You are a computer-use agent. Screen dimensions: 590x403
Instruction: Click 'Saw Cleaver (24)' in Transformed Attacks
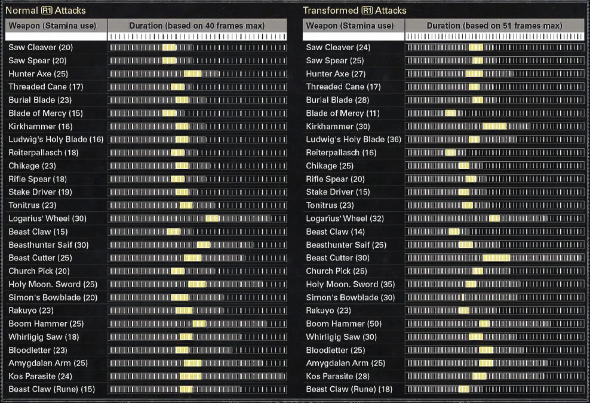[338, 47]
